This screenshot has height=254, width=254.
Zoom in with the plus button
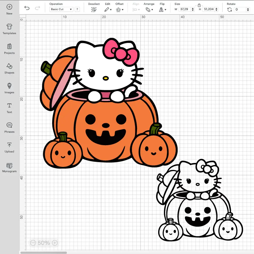pyautogui.click(x=55, y=243)
